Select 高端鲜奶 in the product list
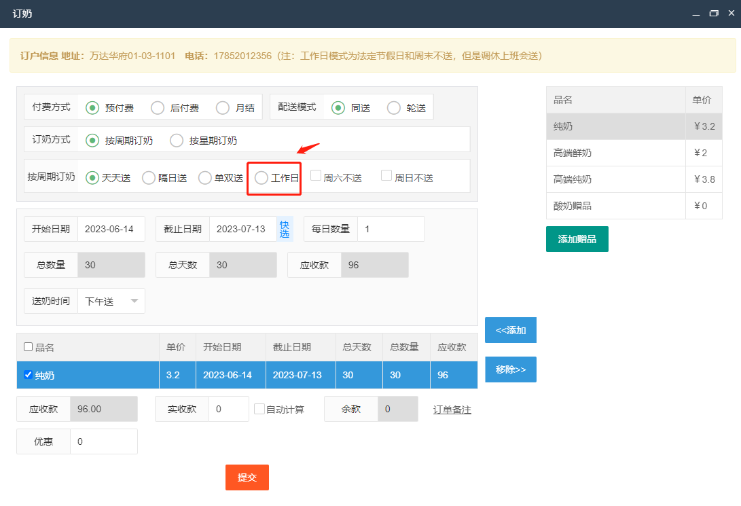This screenshot has height=506, width=741. click(573, 153)
